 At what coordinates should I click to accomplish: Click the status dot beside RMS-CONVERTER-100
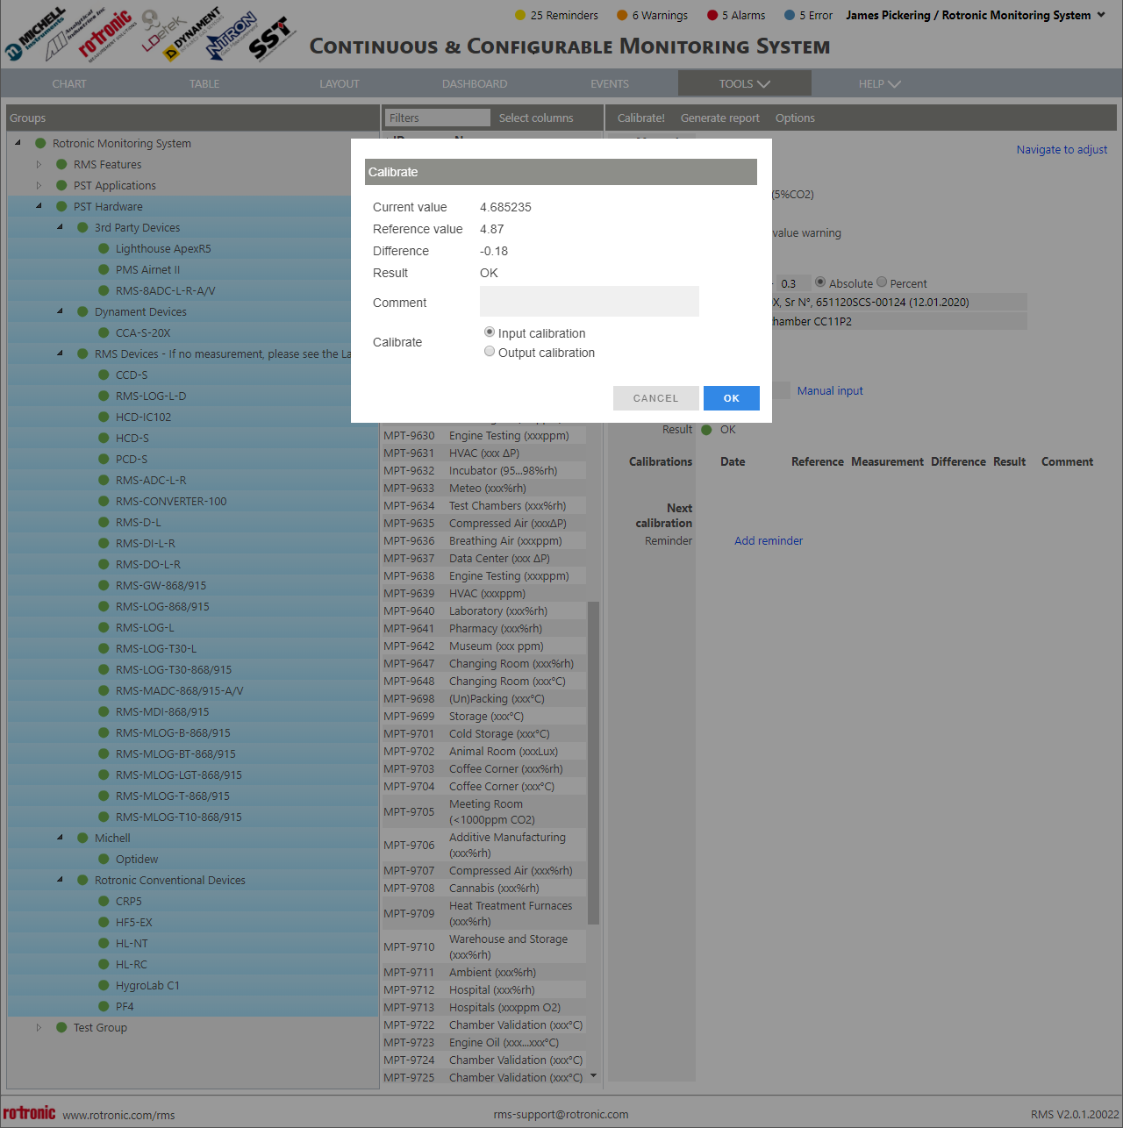click(104, 501)
